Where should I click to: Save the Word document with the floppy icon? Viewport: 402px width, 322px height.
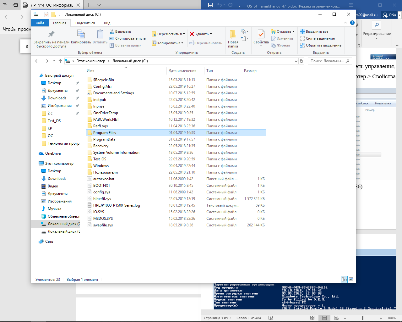[210, 5]
